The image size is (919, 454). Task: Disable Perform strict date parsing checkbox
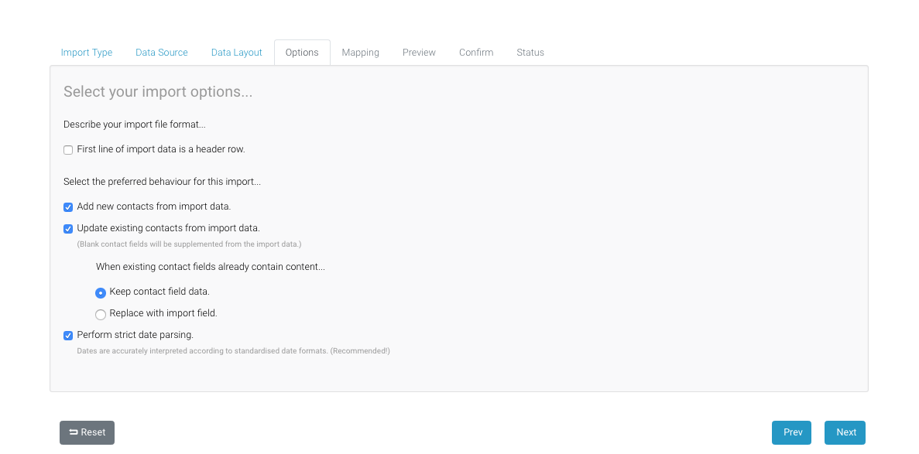pyautogui.click(x=68, y=336)
